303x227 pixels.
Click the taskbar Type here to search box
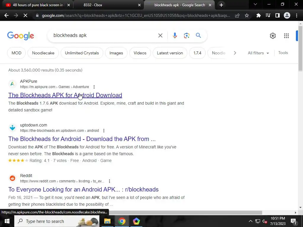click(x=57, y=221)
